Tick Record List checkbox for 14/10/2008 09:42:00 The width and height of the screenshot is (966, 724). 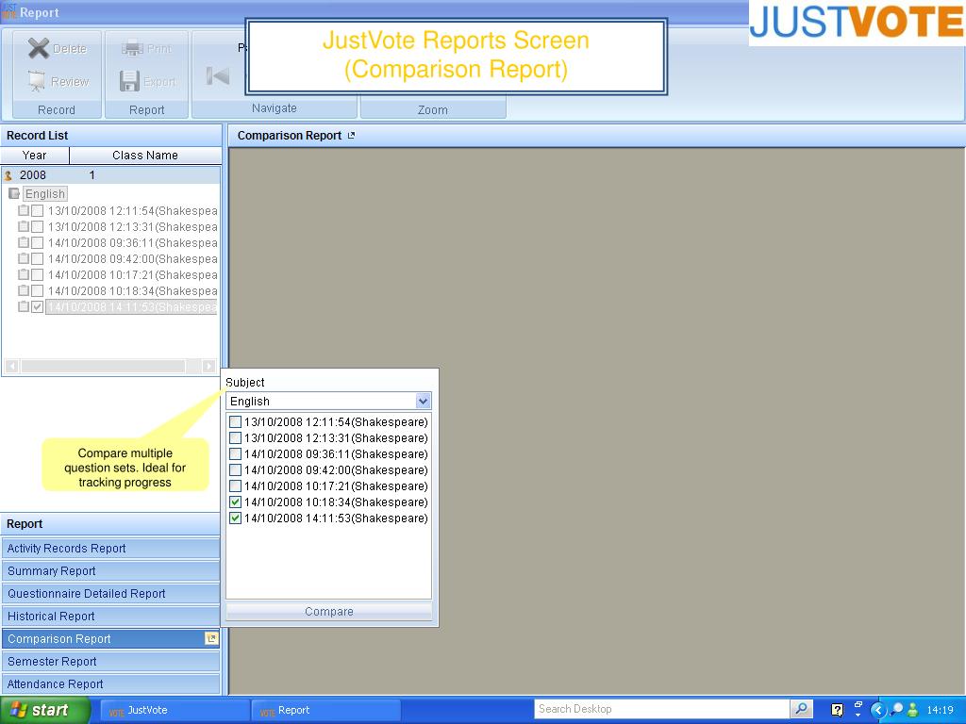[38, 258]
